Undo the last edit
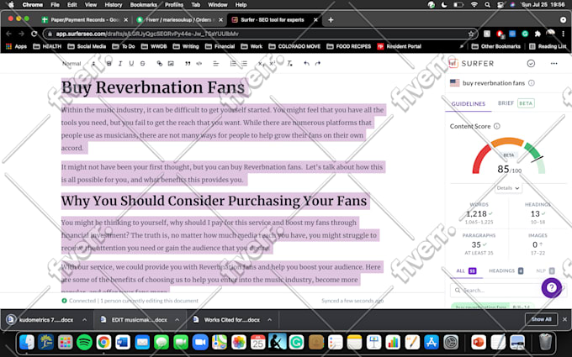Viewport: 572px width, 357px height. click(x=306, y=63)
